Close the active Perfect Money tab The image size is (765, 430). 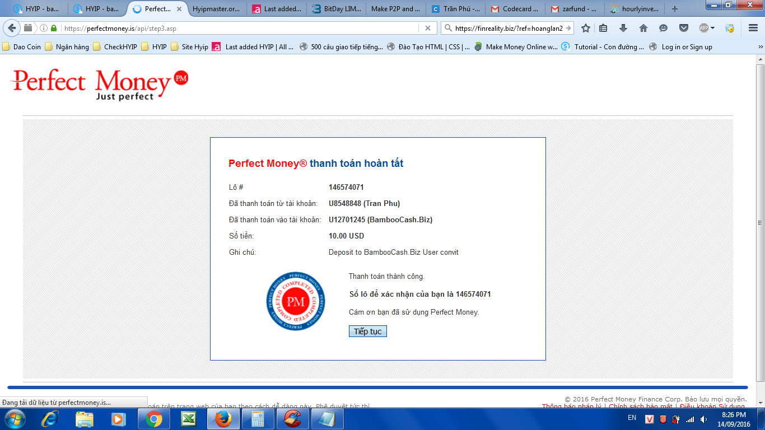[x=179, y=9]
